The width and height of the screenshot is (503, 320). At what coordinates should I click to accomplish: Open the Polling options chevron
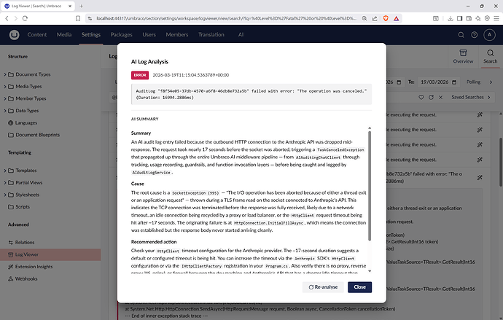(491, 82)
